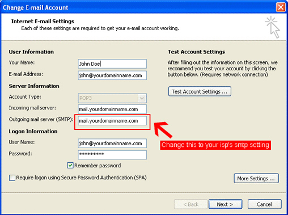The width and height of the screenshot is (288, 215).
Task: Click the Remember password label text
Action: pyautogui.click(x=98, y=166)
